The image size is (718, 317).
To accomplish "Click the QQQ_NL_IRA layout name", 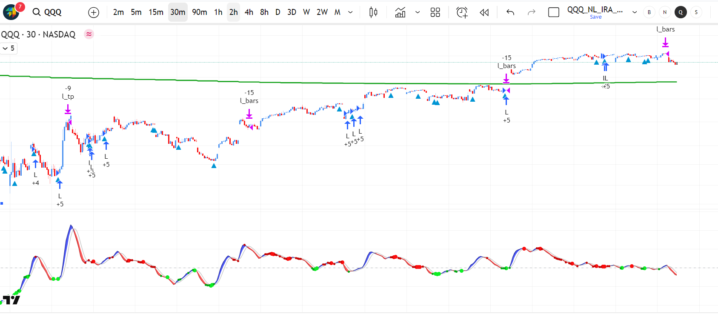I will coord(595,10).
